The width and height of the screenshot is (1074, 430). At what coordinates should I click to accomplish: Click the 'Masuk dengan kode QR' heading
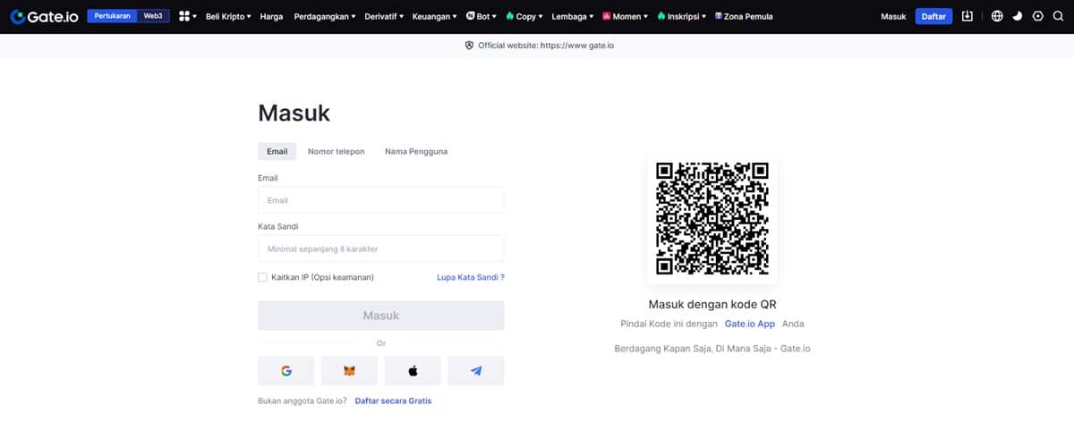(712, 304)
